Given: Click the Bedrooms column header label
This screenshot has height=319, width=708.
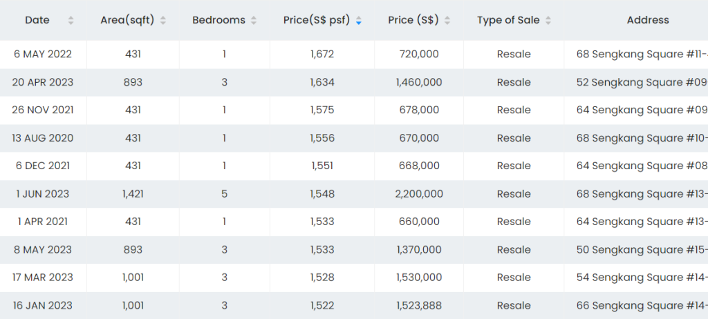Looking at the screenshot, I should [x=218, y=20].
